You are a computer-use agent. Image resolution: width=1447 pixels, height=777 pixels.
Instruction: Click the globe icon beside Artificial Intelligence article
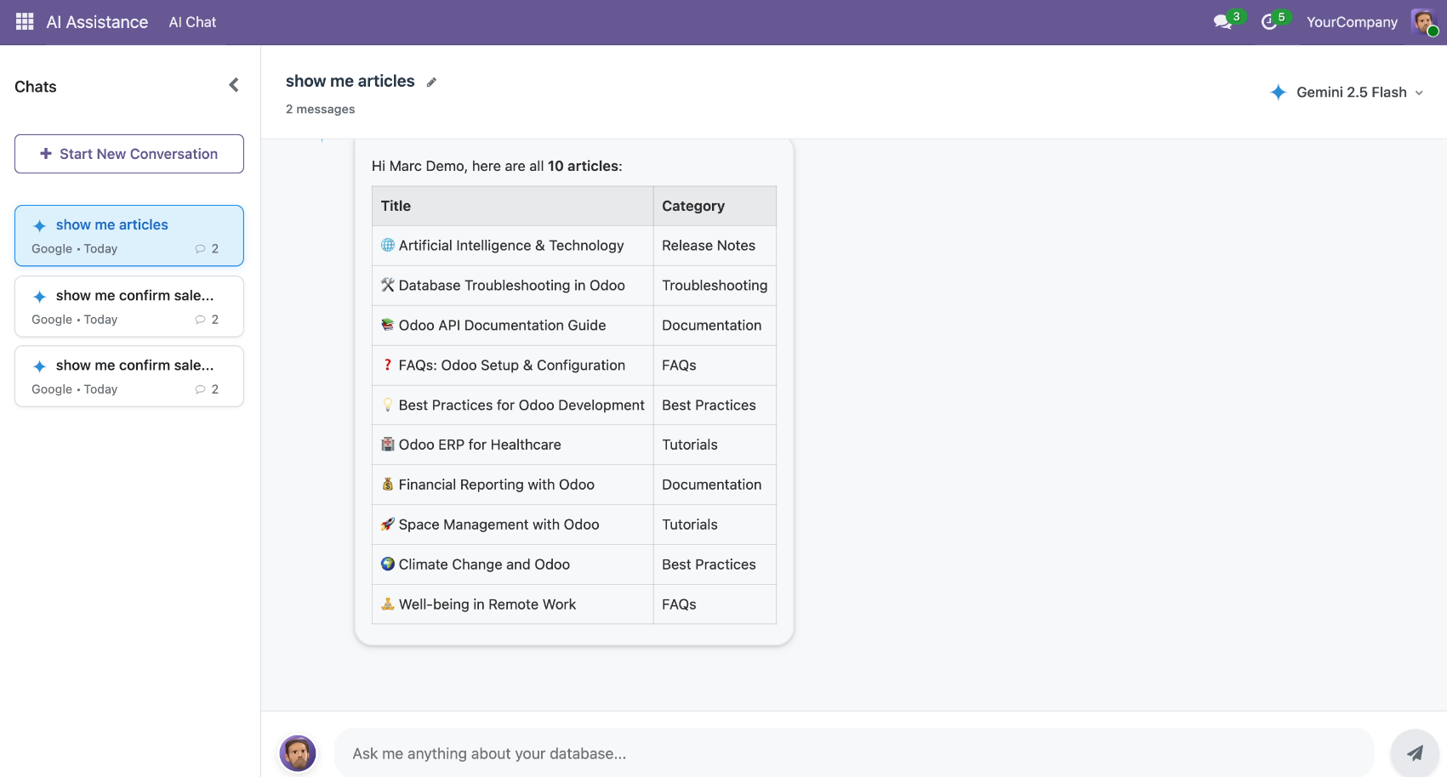click(388, 246)
